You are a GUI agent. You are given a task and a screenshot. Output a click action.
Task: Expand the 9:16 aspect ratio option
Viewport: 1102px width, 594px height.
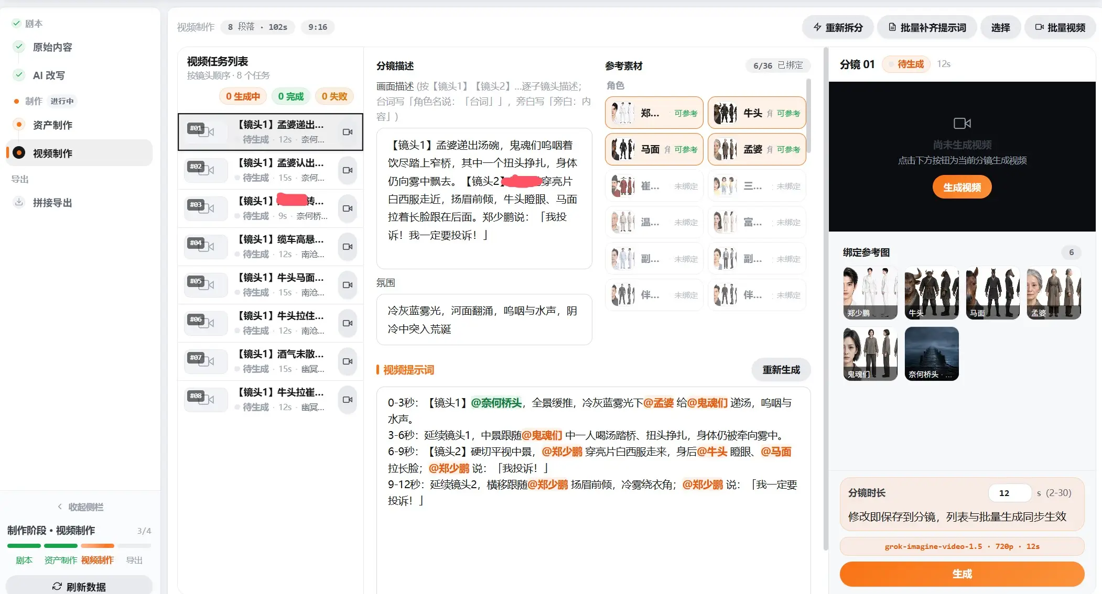[x=318, y=27]
